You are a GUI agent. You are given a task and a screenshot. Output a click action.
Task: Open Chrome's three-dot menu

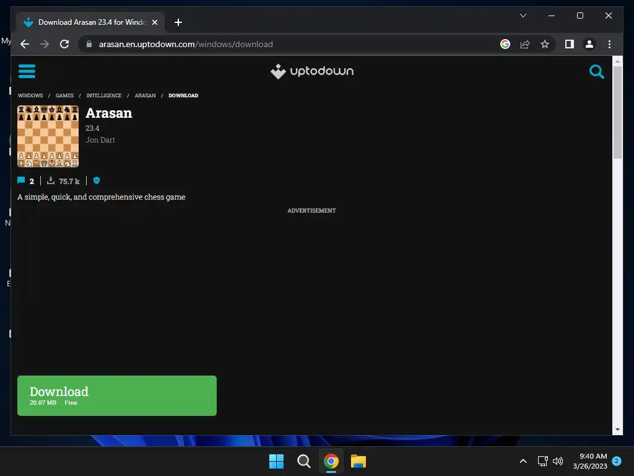point(609,44)
